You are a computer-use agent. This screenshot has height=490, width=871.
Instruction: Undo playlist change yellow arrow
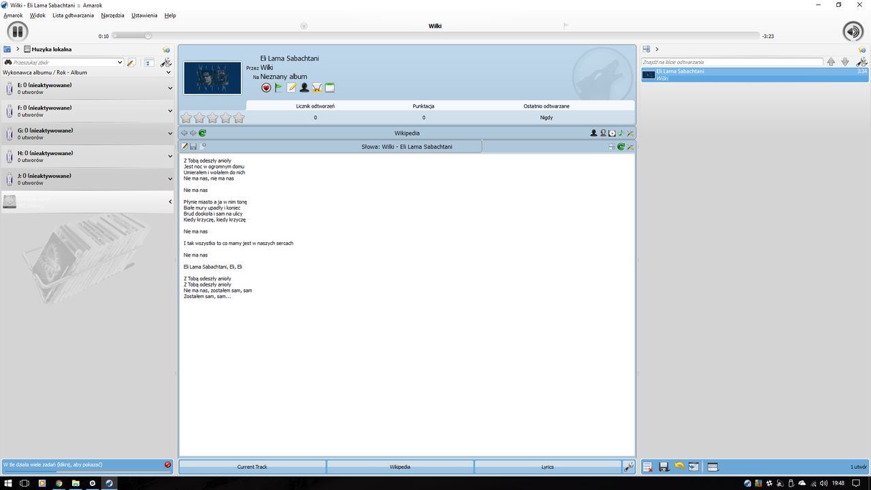[679, 467]
